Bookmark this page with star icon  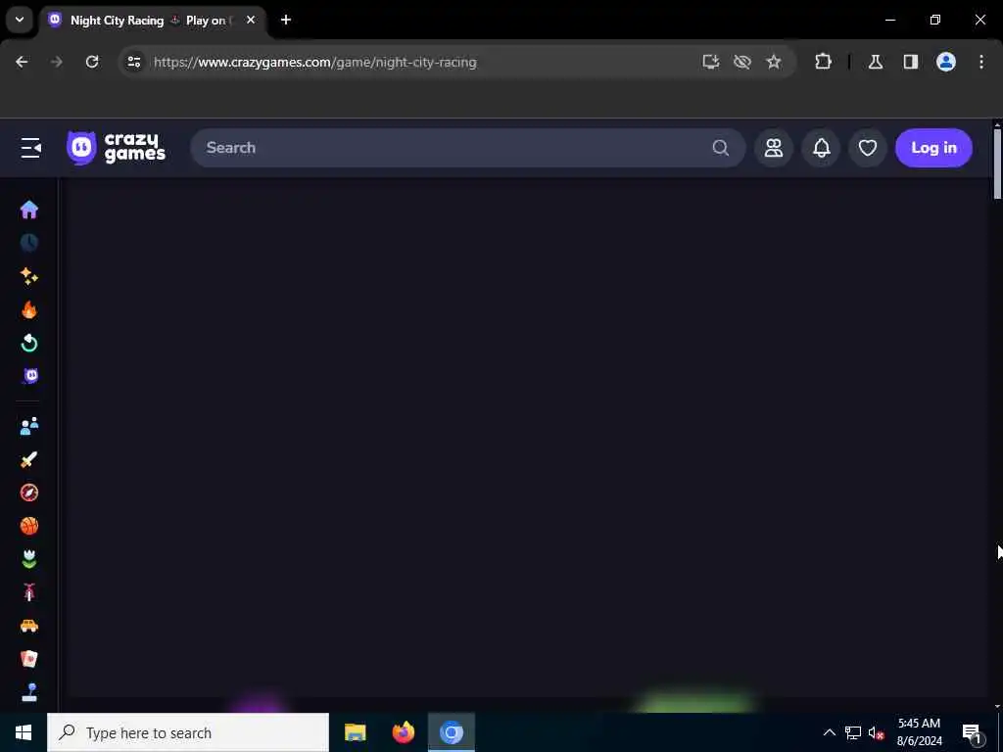point(774,62)
